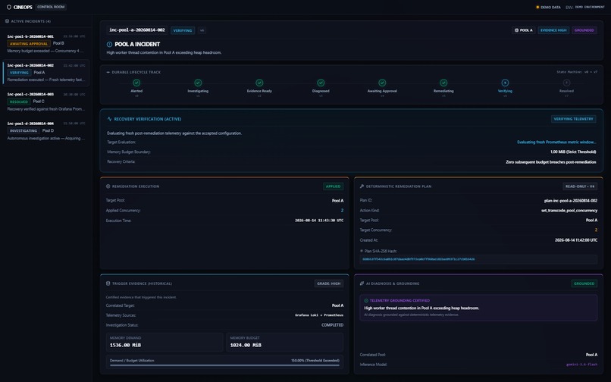This screenshot has width=611, height=382.
Task: Click the Evidence Ready step checkmark icon
Action: pos(259,83)
